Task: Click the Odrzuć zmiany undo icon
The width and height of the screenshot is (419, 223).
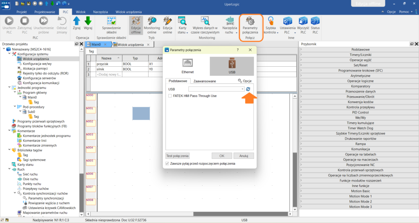Action: pos(62,21)
